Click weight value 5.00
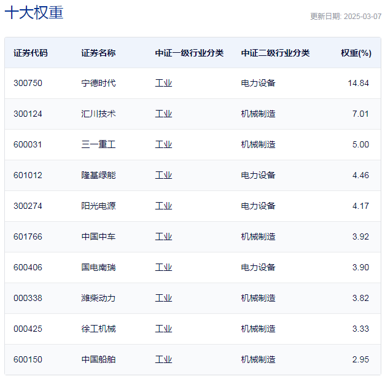Image resolution: width=385 pixels, height=379 pixels. coord(360,144)
